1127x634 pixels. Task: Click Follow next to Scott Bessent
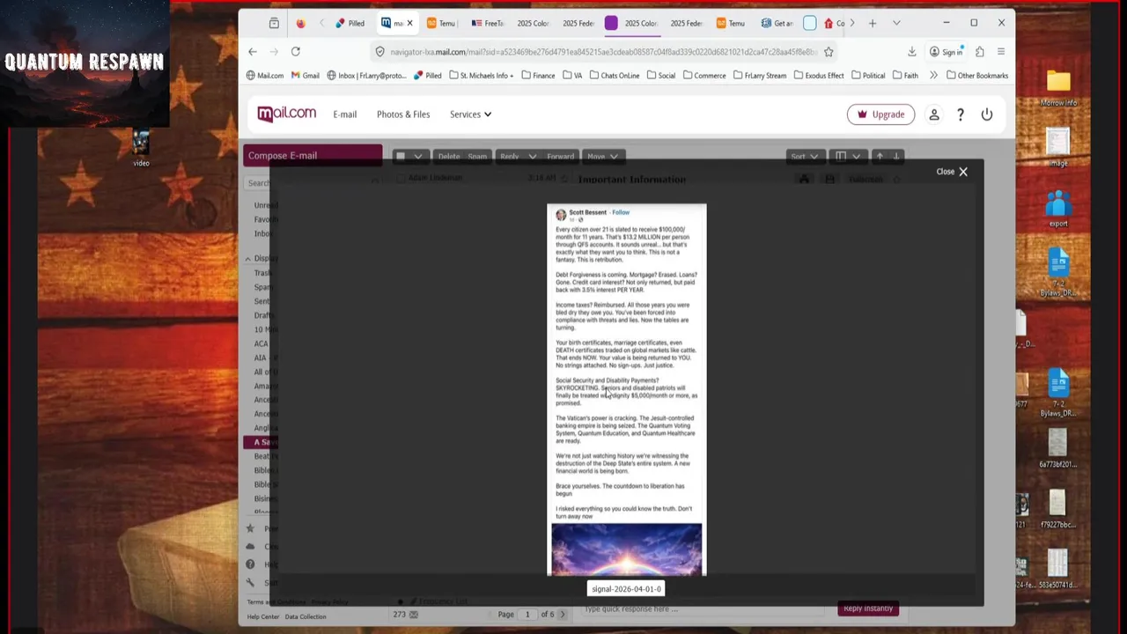(621, 212)
